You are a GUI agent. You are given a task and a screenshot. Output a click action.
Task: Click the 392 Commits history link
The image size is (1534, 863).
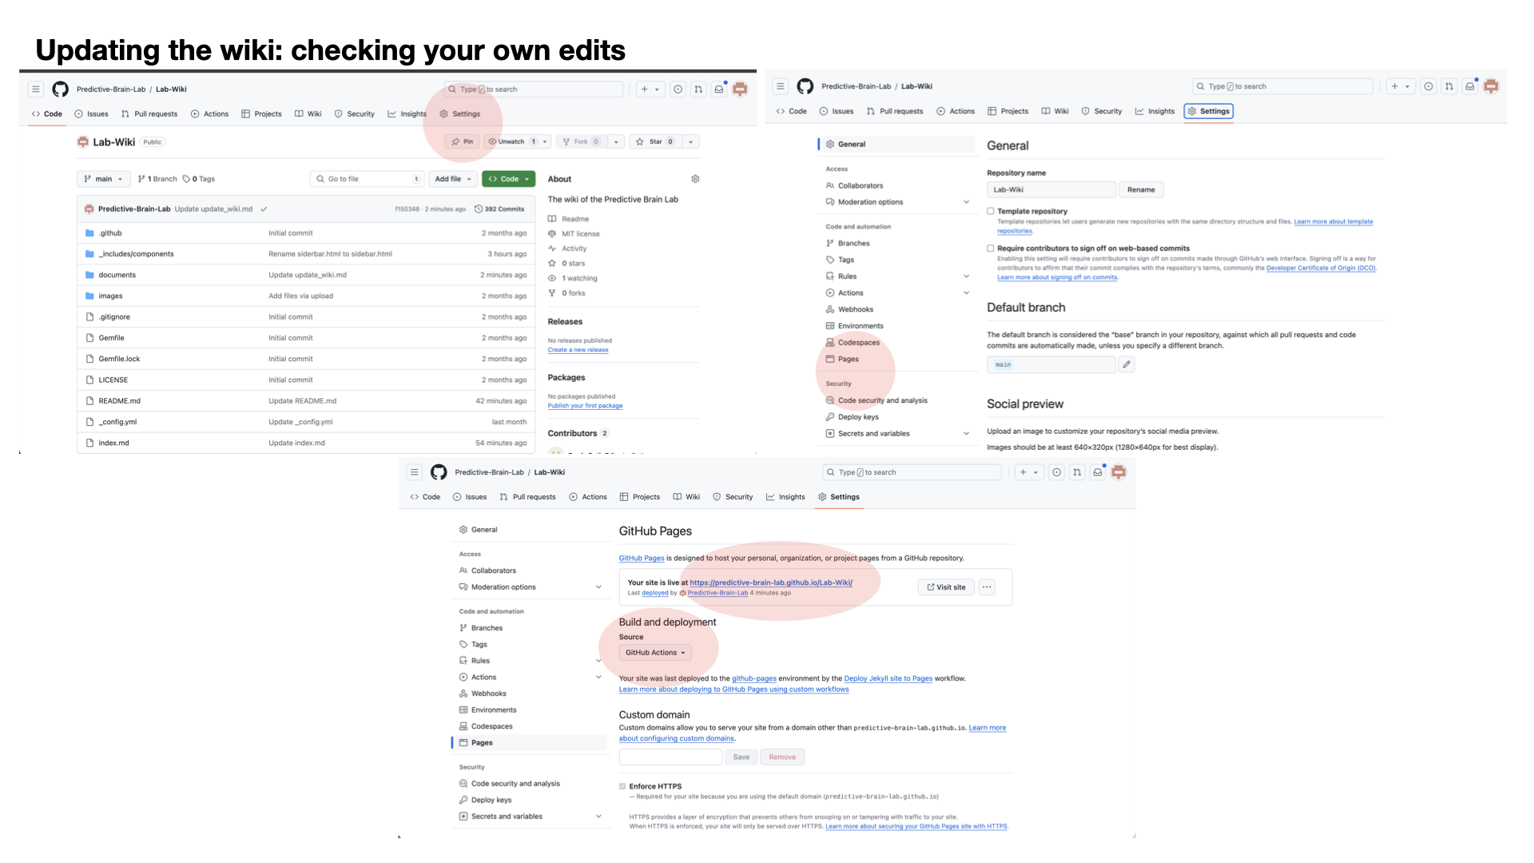(499, 209)
